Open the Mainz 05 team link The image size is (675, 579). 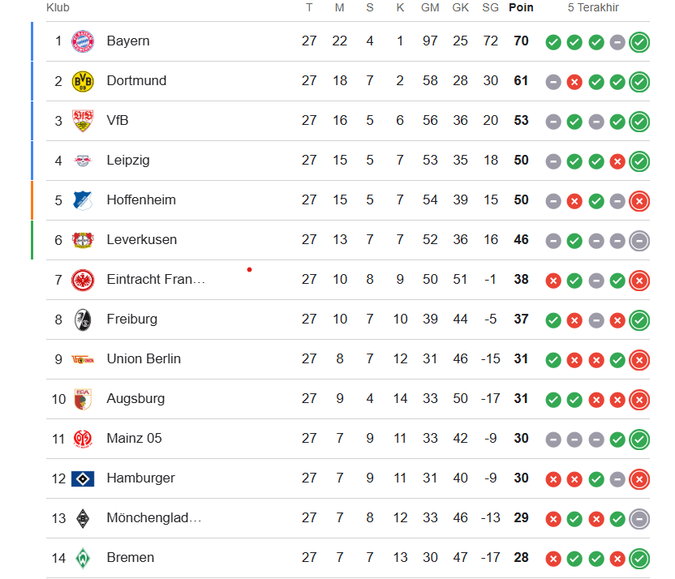(134, 439)
